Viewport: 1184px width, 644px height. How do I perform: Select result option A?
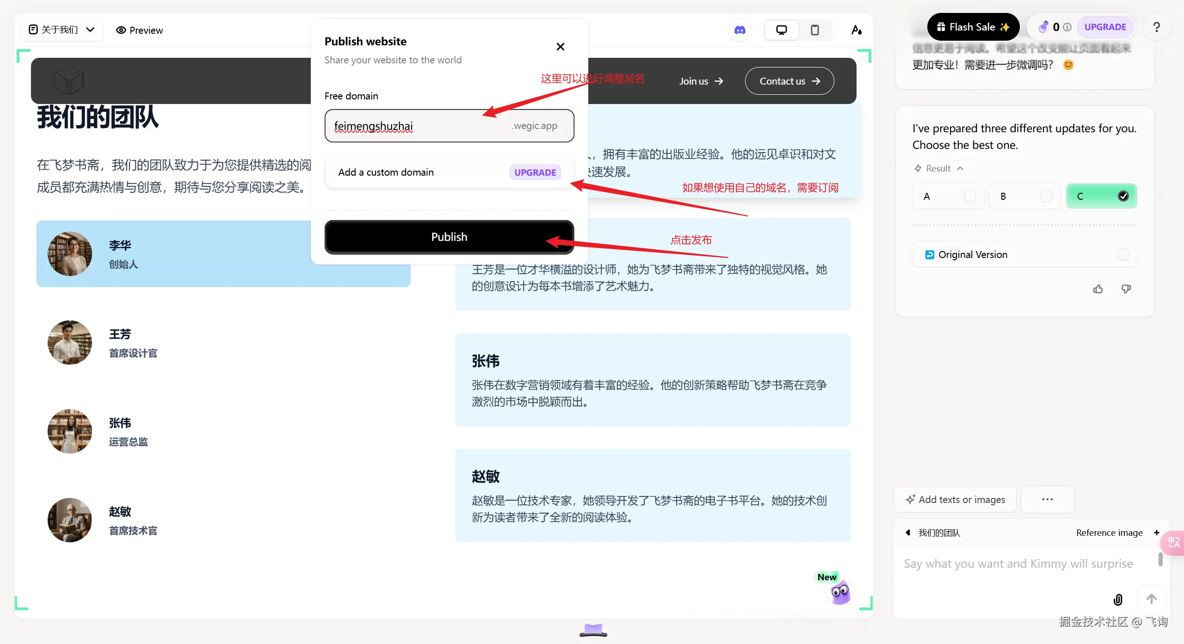click(x=948, y=196)
